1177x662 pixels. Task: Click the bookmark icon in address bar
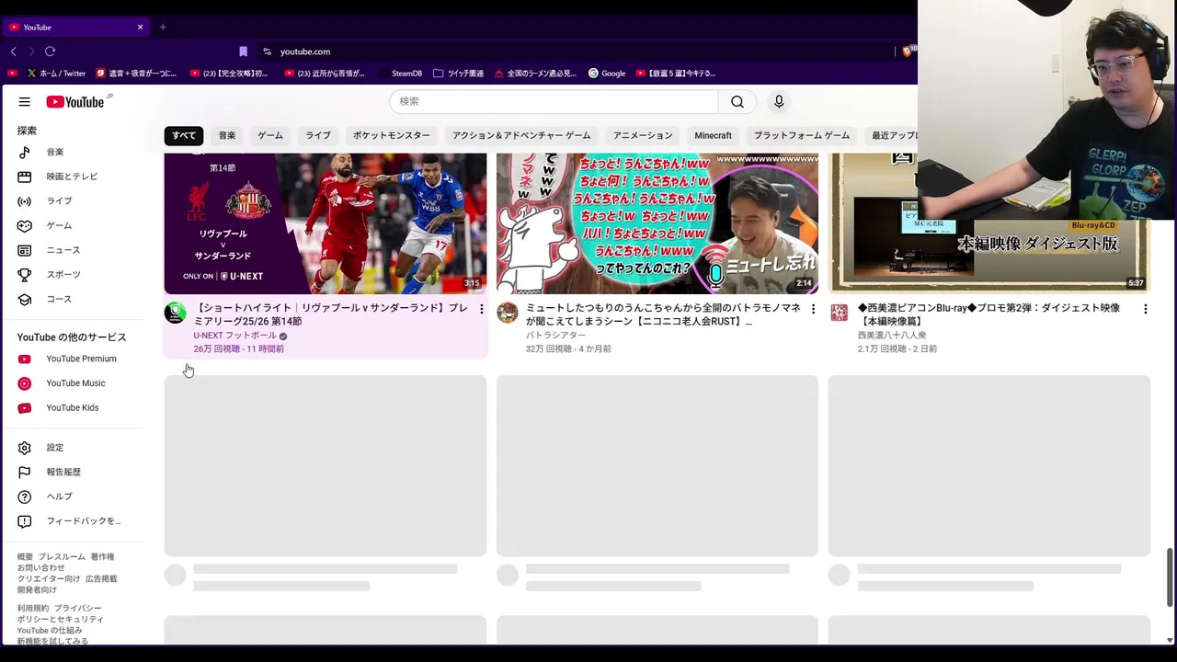(x=243, y=51)
